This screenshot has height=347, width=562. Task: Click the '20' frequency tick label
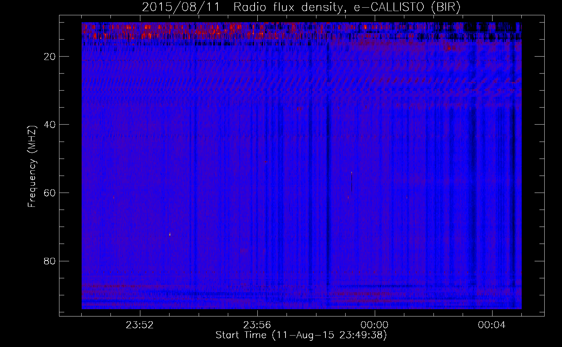click(x=50, y=57)
